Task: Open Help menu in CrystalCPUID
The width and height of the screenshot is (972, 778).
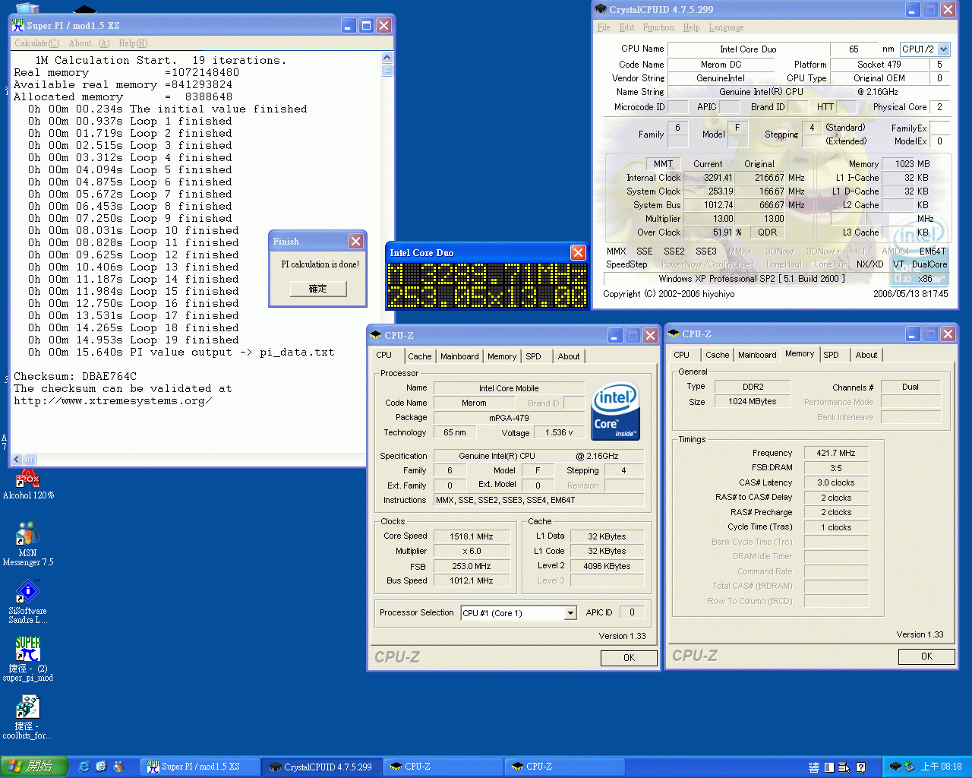Action: point(691,27)
